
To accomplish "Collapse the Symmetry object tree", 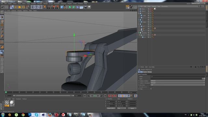I will coord(139,33).
